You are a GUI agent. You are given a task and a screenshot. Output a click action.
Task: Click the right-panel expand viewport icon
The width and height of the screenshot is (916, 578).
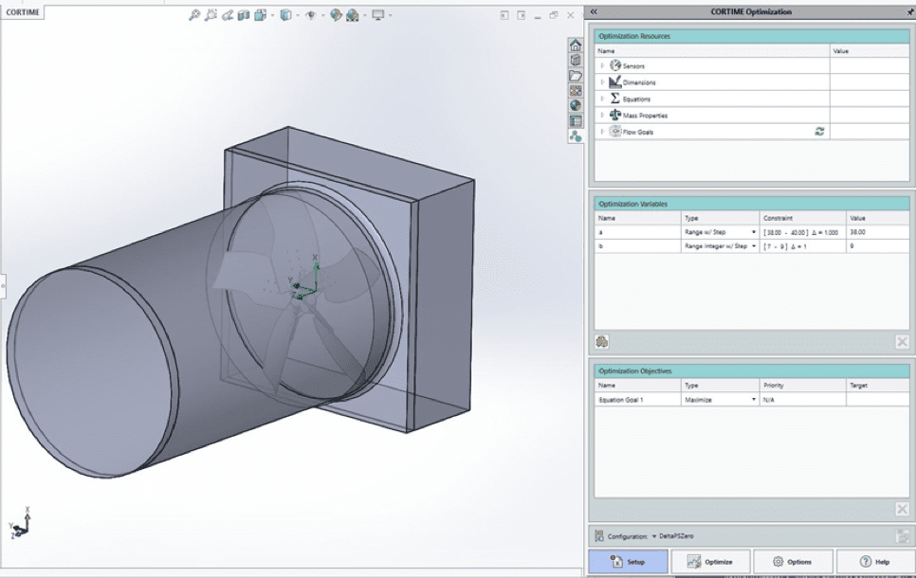522,15
